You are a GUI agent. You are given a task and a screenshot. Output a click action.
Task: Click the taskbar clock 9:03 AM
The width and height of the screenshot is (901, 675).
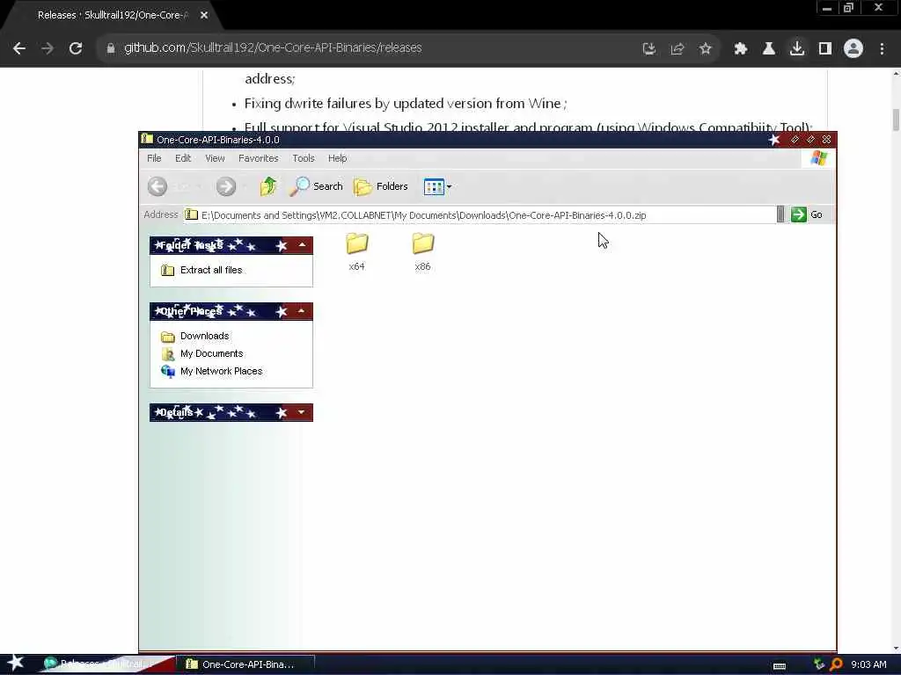(x=868, y=664)
